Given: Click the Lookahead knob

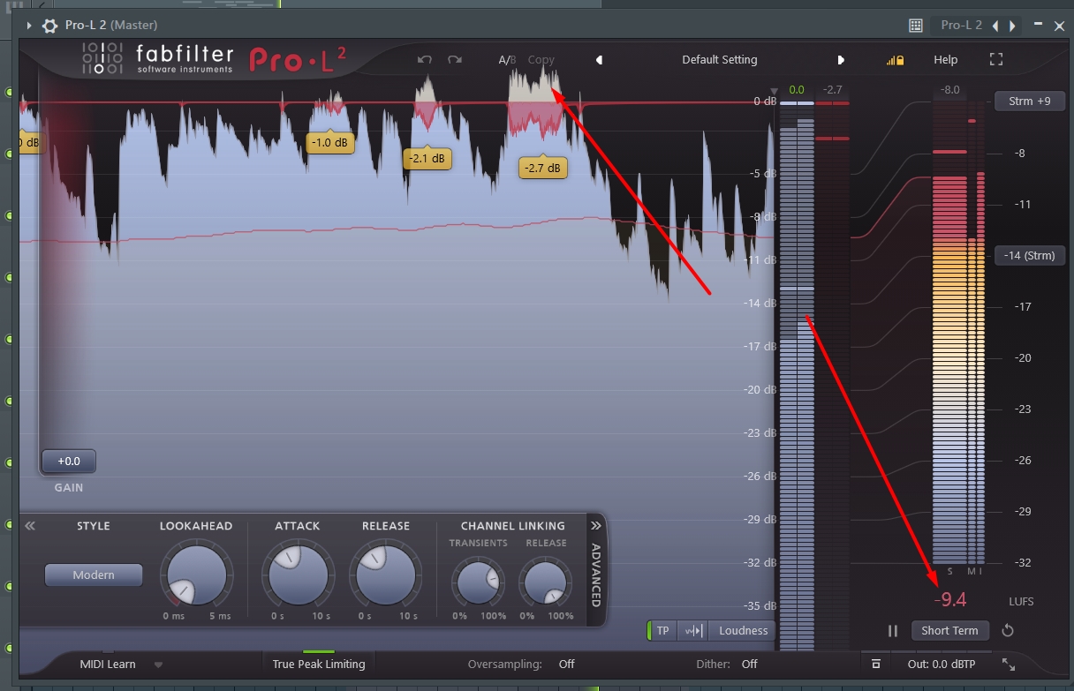Looking at the screenshot, I should (196, 575).
